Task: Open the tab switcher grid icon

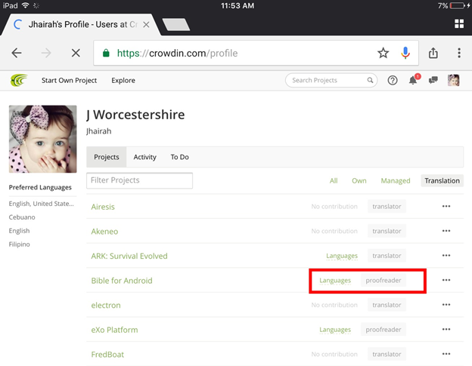Action: (459, 23)
